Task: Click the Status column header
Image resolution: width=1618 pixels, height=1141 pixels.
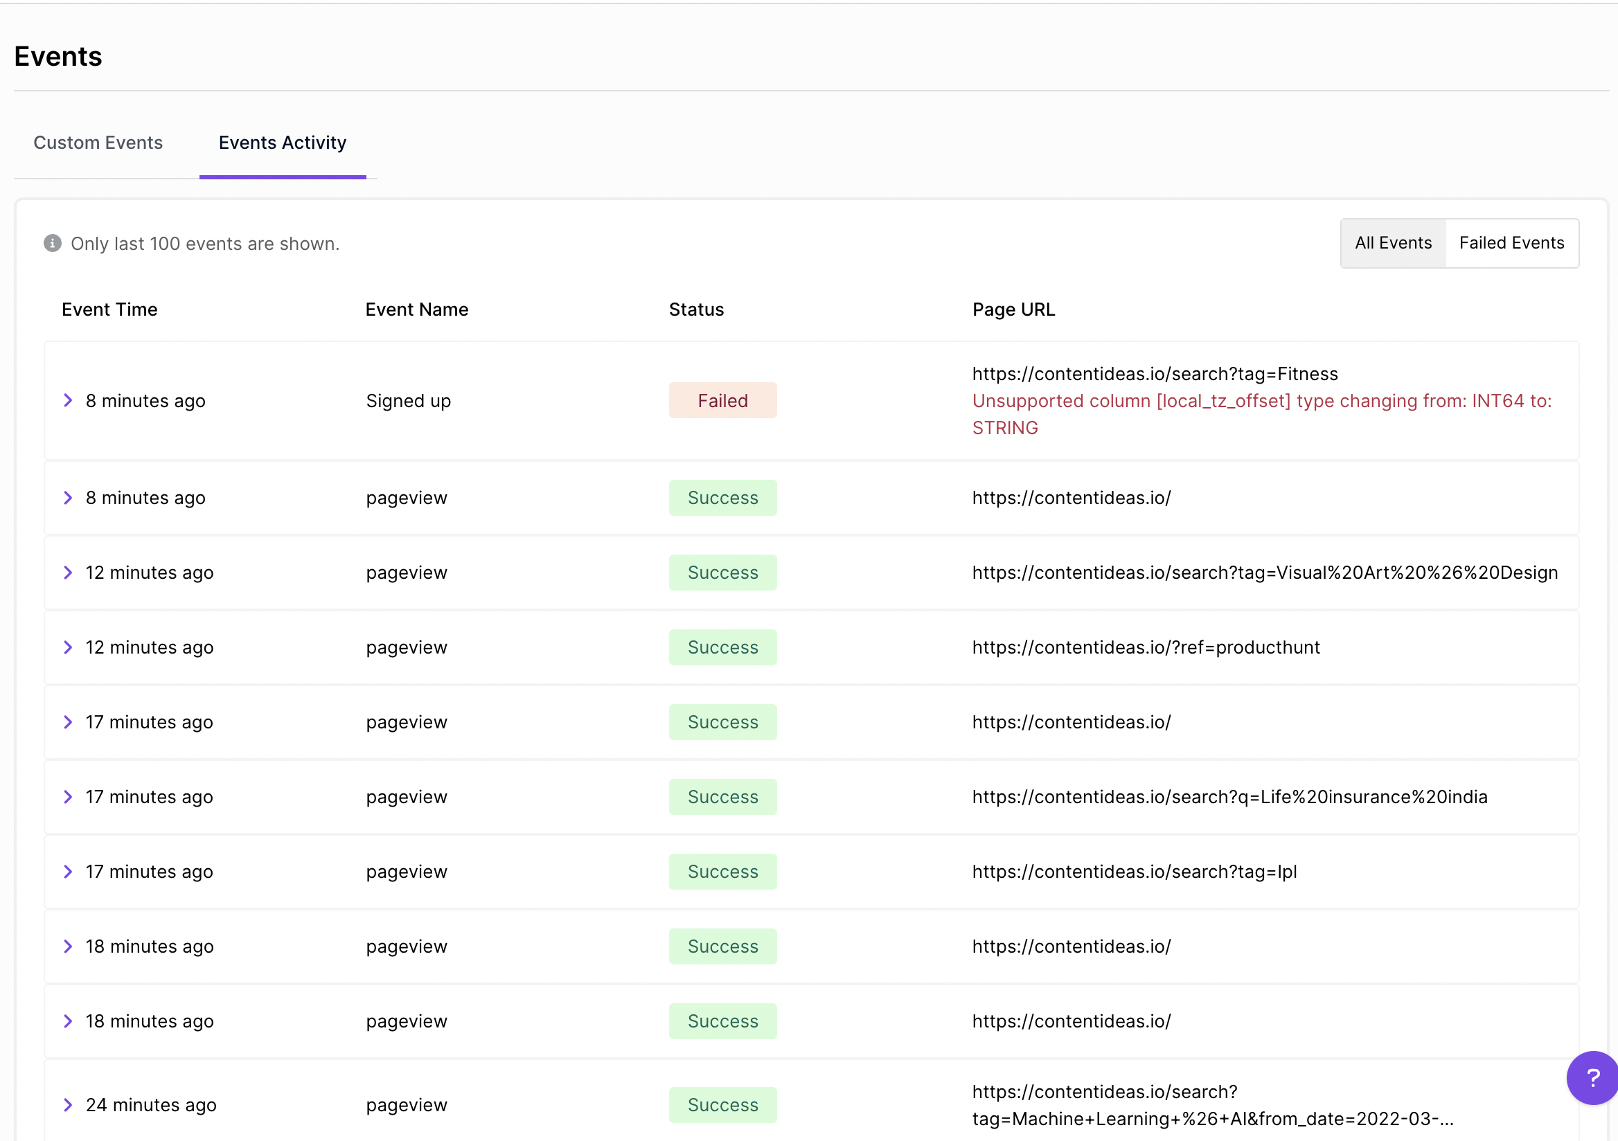Action: point(695,309)
